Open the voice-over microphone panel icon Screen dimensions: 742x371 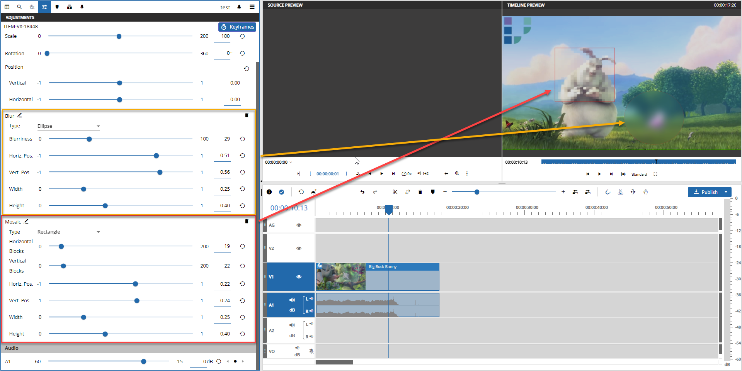tap(82, 7)
